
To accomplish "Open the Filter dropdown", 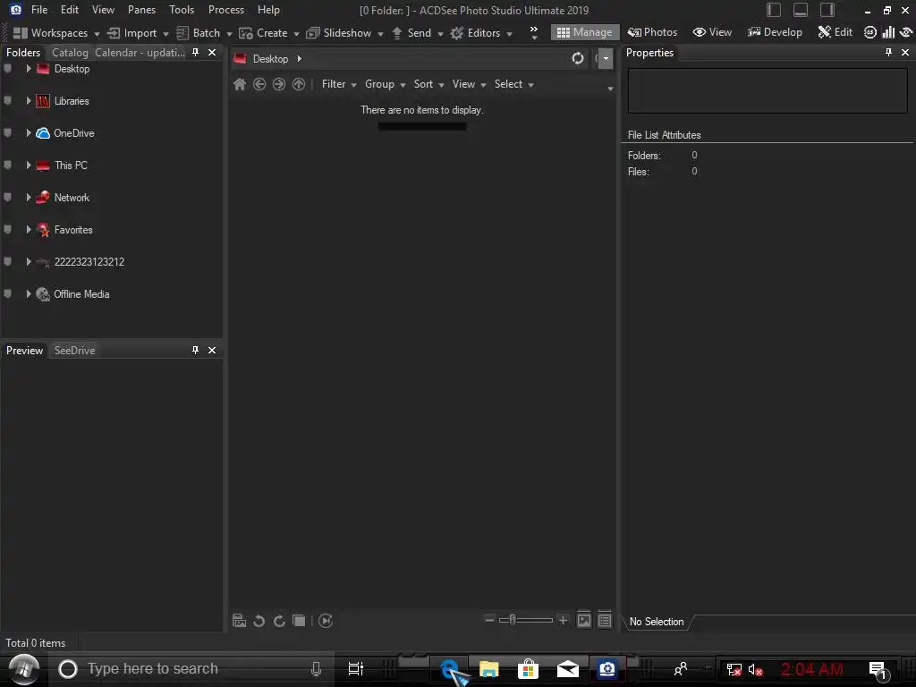I will (339, 84).
